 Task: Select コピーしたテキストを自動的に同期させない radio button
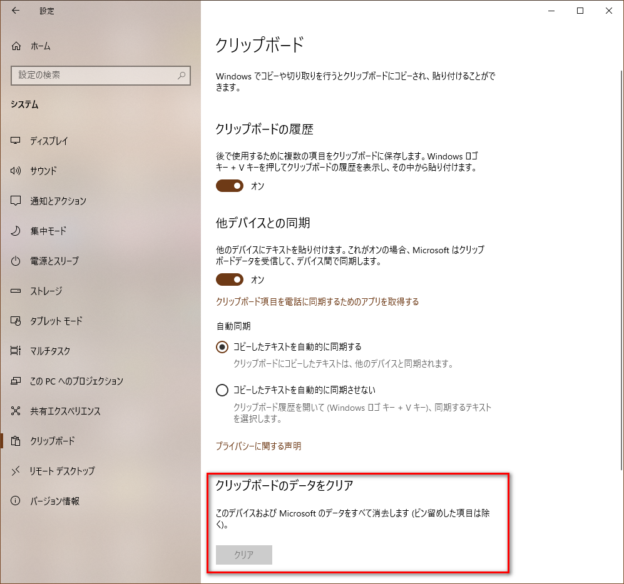[222, 390]
